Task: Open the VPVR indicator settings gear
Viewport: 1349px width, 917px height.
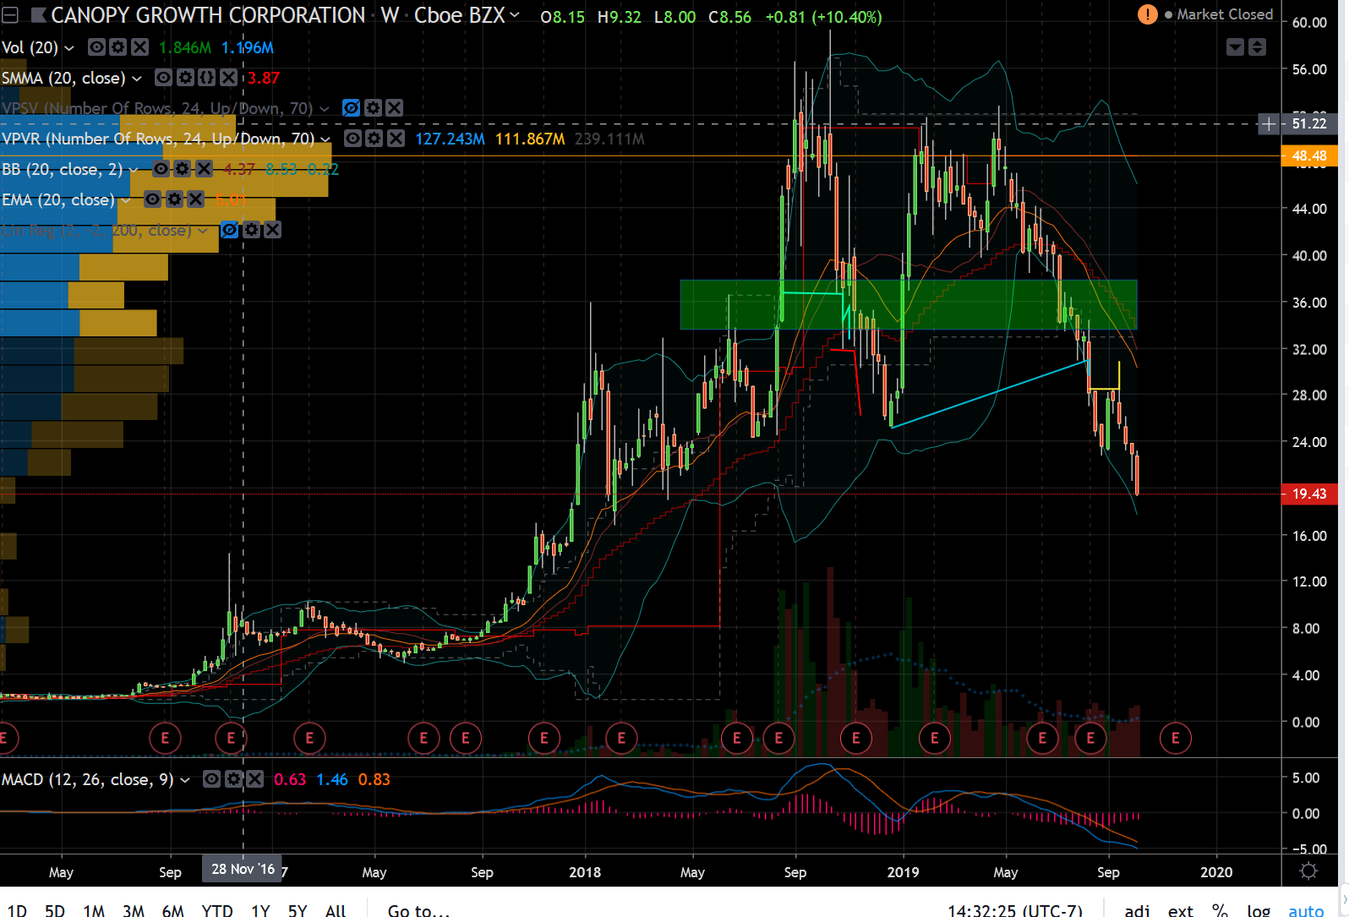Action: [x=374, y=139]
